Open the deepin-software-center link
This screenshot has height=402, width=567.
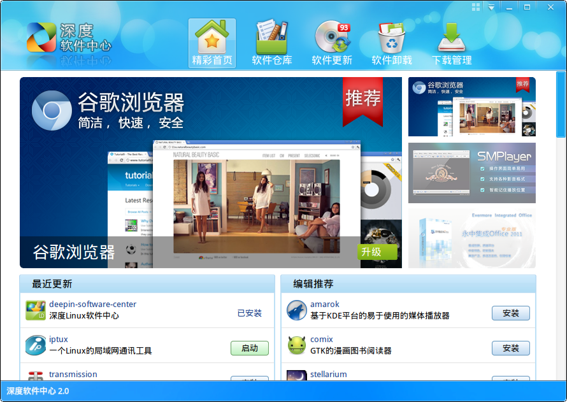92,304
